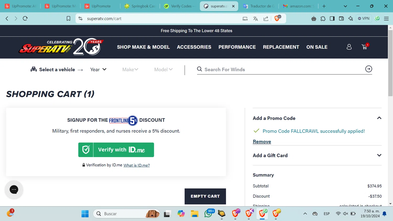Open the extensions puzzle icon
This screenshot has width=393, height=221.
pos(323,19)
